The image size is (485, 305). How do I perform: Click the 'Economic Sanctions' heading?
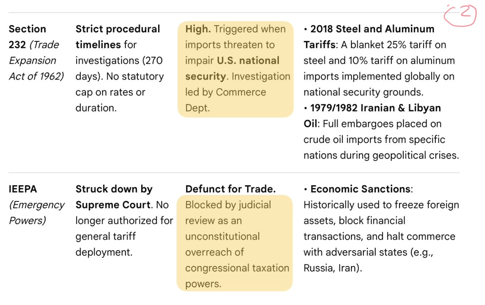(360, 189)
